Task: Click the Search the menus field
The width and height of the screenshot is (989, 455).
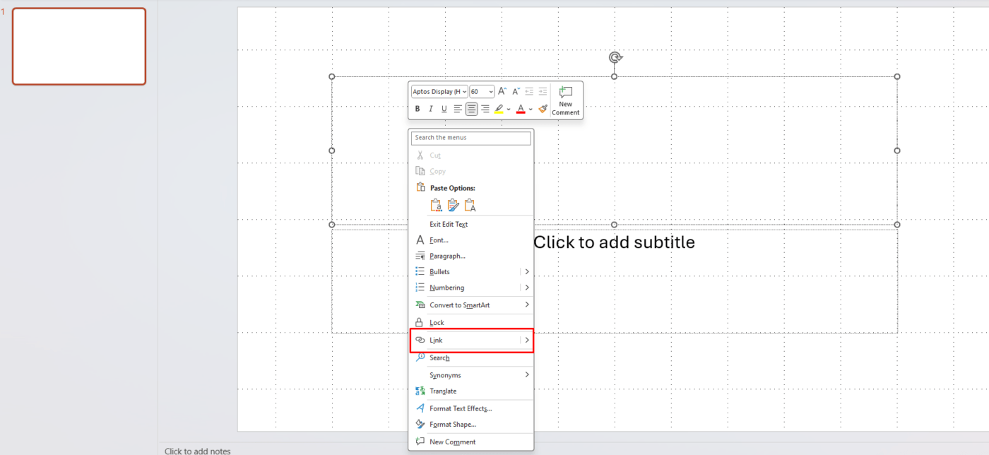Action: [471, 138]
